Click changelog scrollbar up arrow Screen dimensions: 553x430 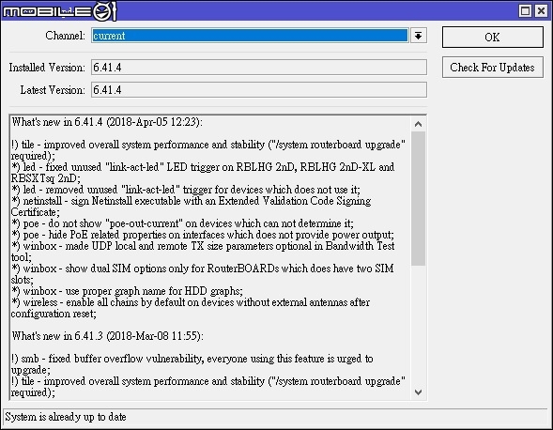point(419,124)
